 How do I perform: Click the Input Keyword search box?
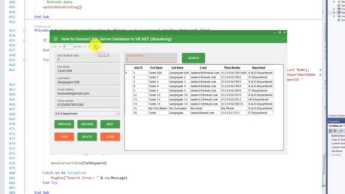click(x=151, y=58)
